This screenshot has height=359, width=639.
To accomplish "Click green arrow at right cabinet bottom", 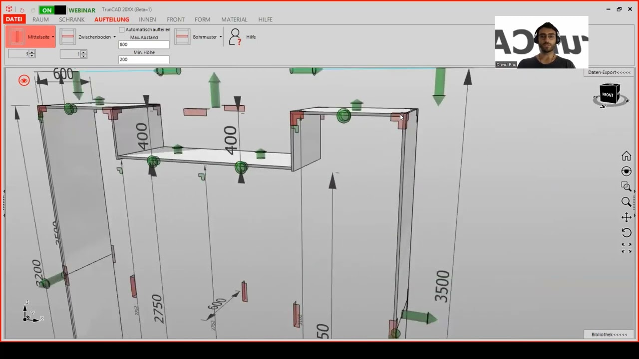I will tap(418, 317).
